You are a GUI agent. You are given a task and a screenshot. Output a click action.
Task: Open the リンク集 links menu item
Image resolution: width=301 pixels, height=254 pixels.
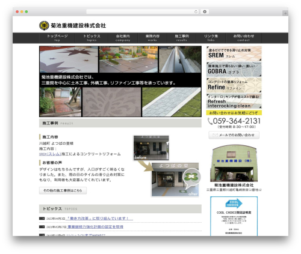[211, 38]
